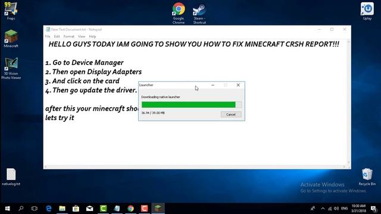
Task: Open network status tray icon
Action: click(330, 209)
